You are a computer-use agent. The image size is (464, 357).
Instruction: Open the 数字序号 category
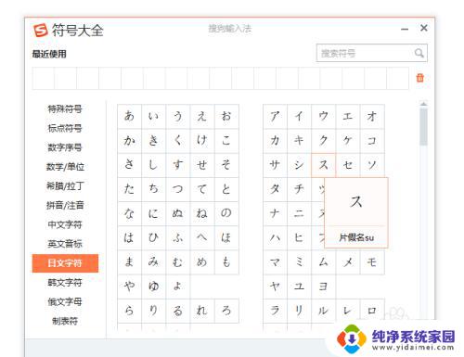[65, 147]
